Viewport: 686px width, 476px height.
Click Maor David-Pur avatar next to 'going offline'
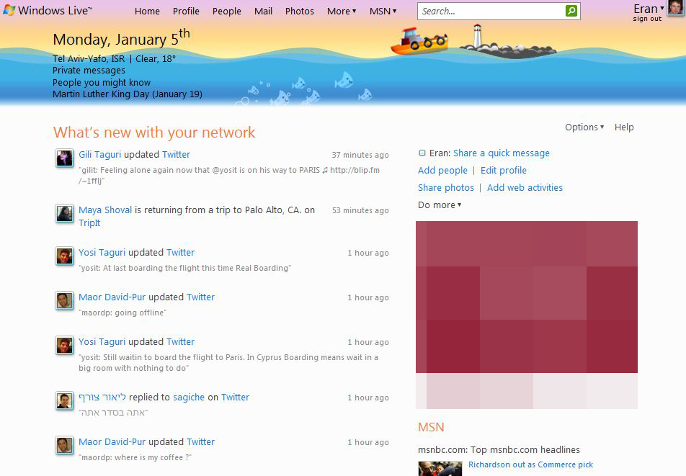tap(64, 300)
